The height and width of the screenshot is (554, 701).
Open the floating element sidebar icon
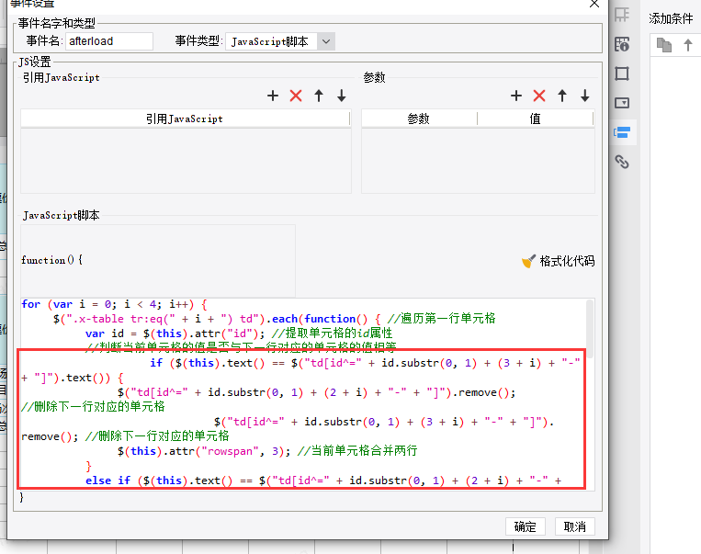pos(622,73)
